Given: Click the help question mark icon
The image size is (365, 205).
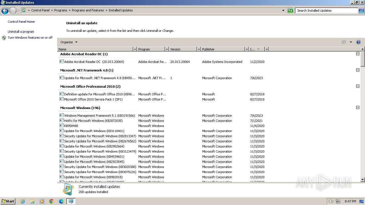Looking at the screenshot, I should 358,42.
